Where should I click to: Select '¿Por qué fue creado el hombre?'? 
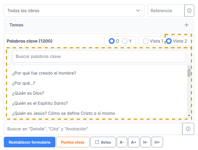pos(44,73)
